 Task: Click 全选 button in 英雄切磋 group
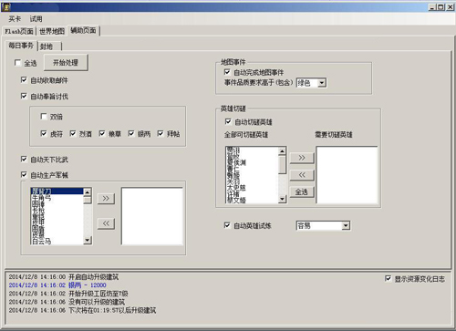302,191
